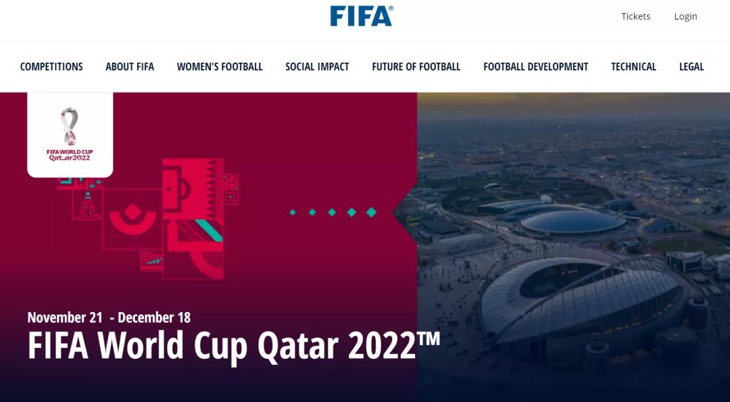
Task: Select WOMEN'S FOOTBALL in the navigation
Action: point(219,66)
